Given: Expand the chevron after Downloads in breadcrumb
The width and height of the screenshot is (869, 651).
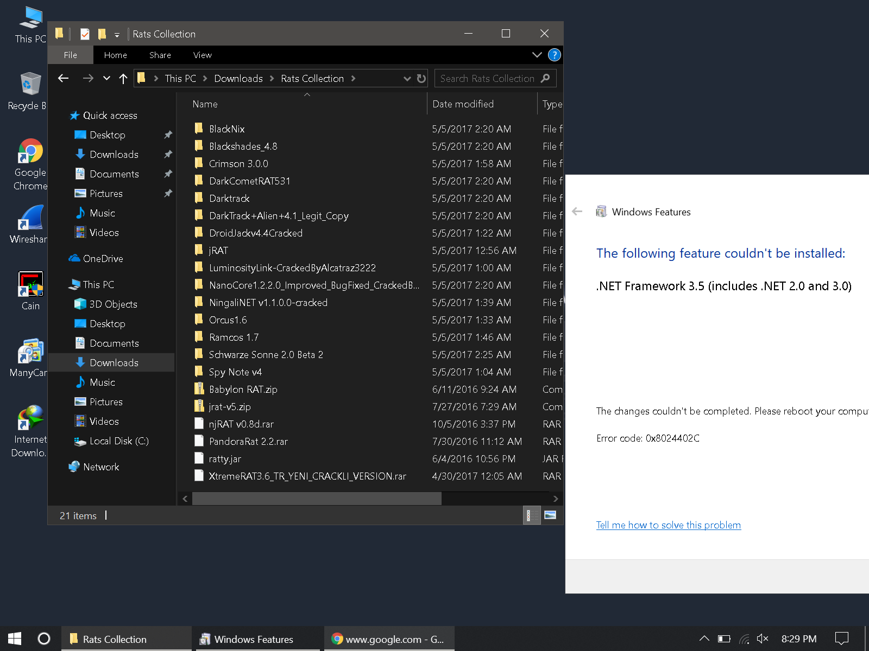Looking at the screenshot, I should click(272, 79).
